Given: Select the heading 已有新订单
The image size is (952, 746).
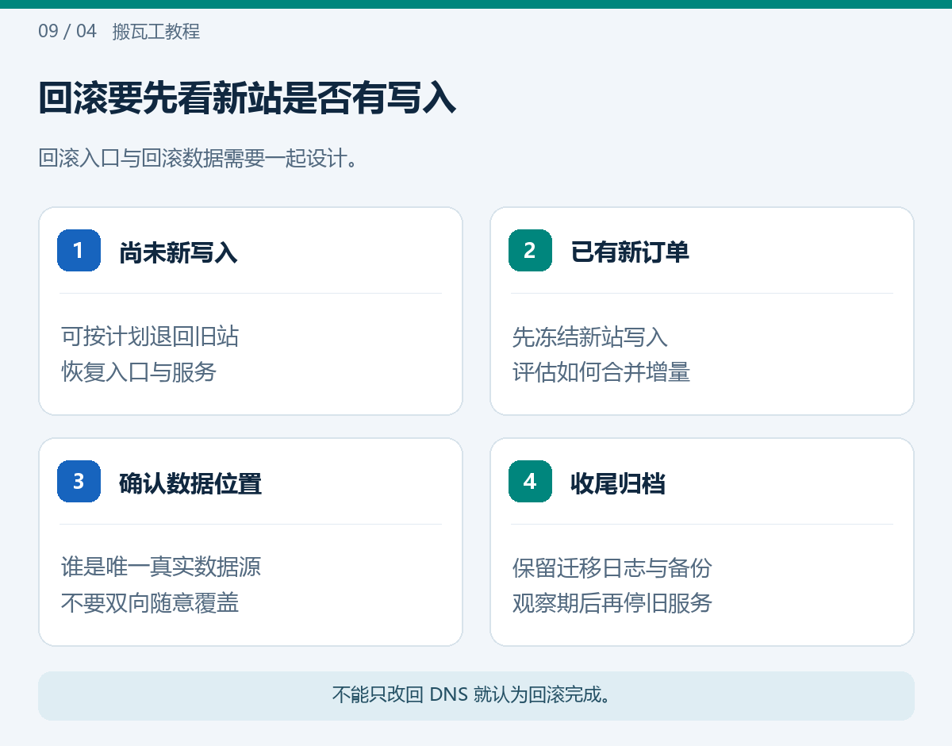Looking at the screenshot, I should [x=630, y=252].
